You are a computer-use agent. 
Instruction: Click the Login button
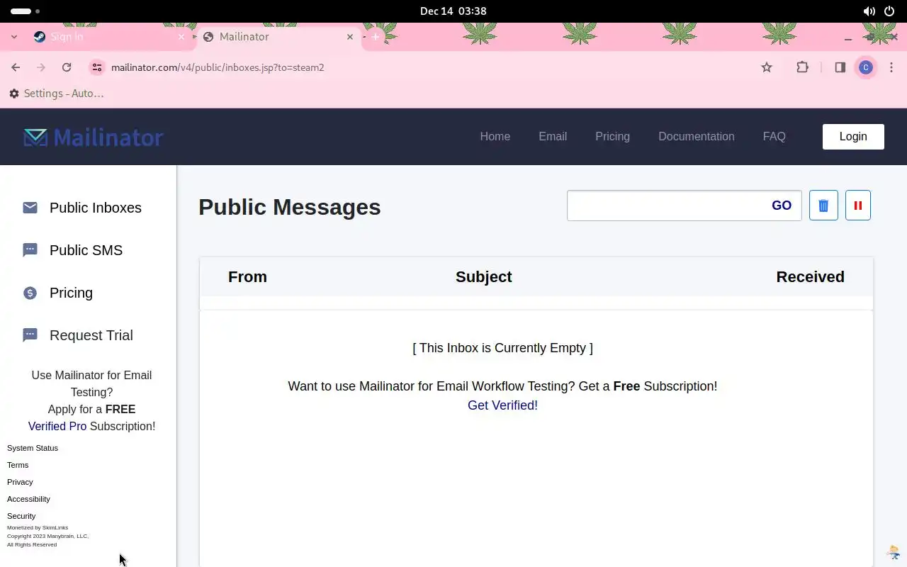pyautogui.click(x=853, y=137)
